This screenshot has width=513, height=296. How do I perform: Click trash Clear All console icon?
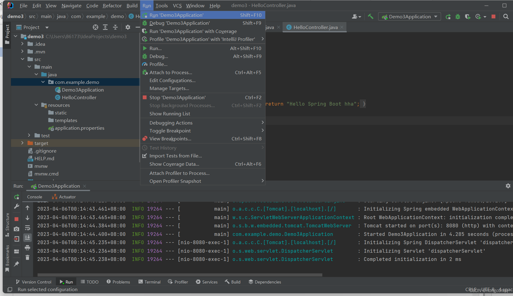[27, 257]
